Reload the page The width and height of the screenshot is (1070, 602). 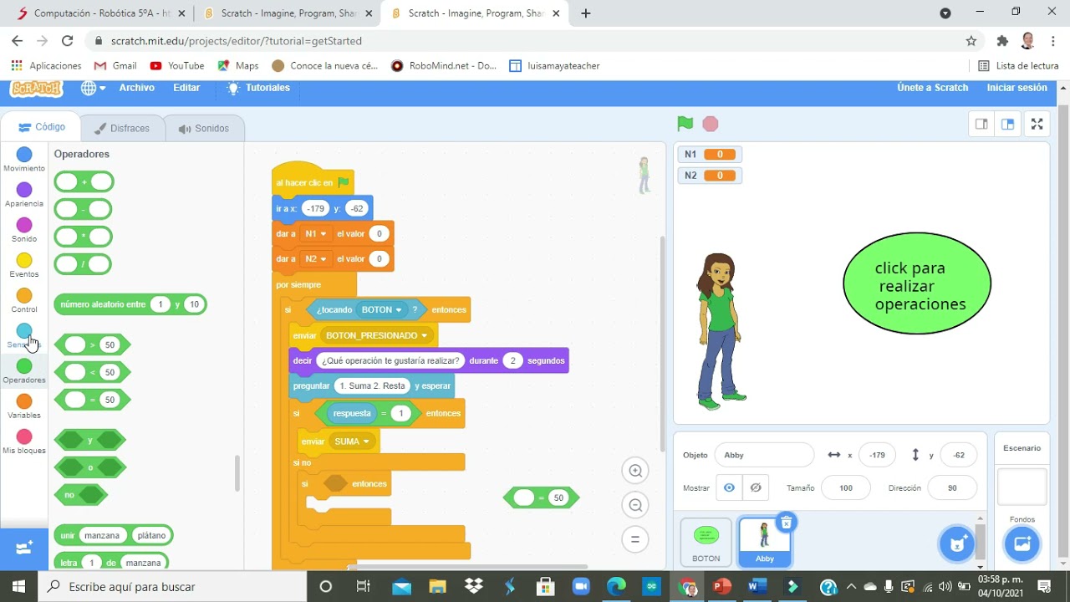[x=68, y=40]
